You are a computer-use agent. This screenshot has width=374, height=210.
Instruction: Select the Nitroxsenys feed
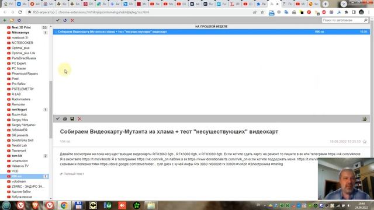coord(20,33)
